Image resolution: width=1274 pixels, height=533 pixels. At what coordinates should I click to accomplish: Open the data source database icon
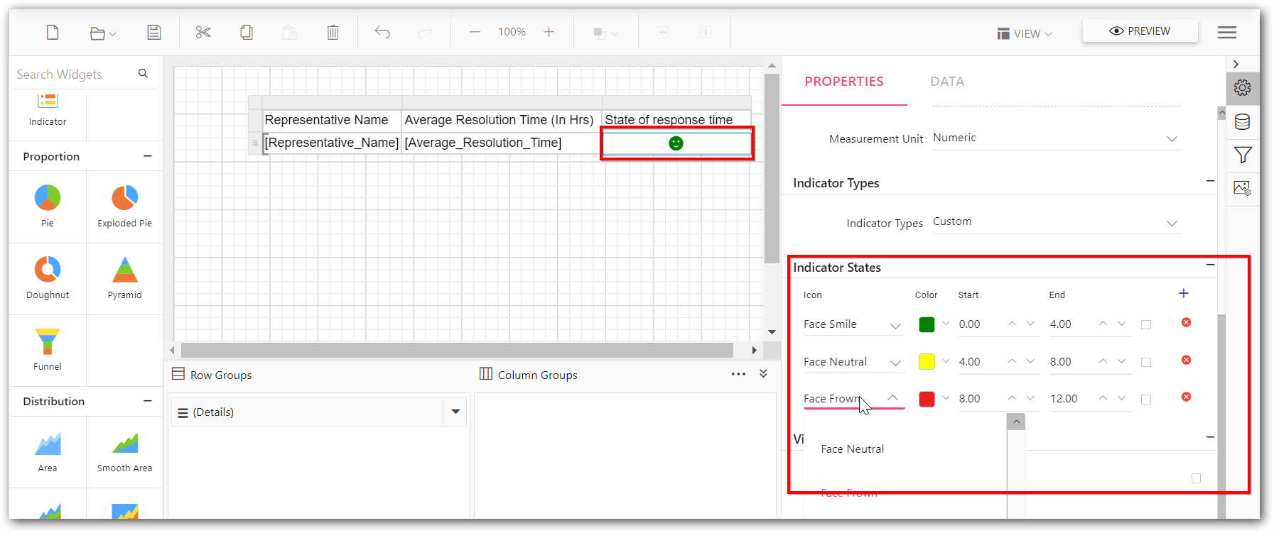pos(1242,122)
